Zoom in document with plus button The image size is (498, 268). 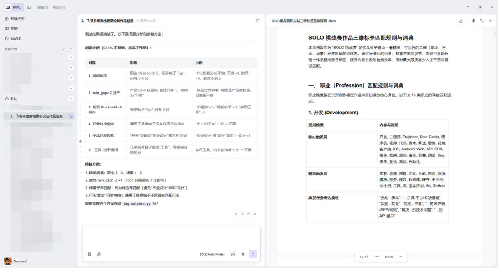(x=401, y=257)
